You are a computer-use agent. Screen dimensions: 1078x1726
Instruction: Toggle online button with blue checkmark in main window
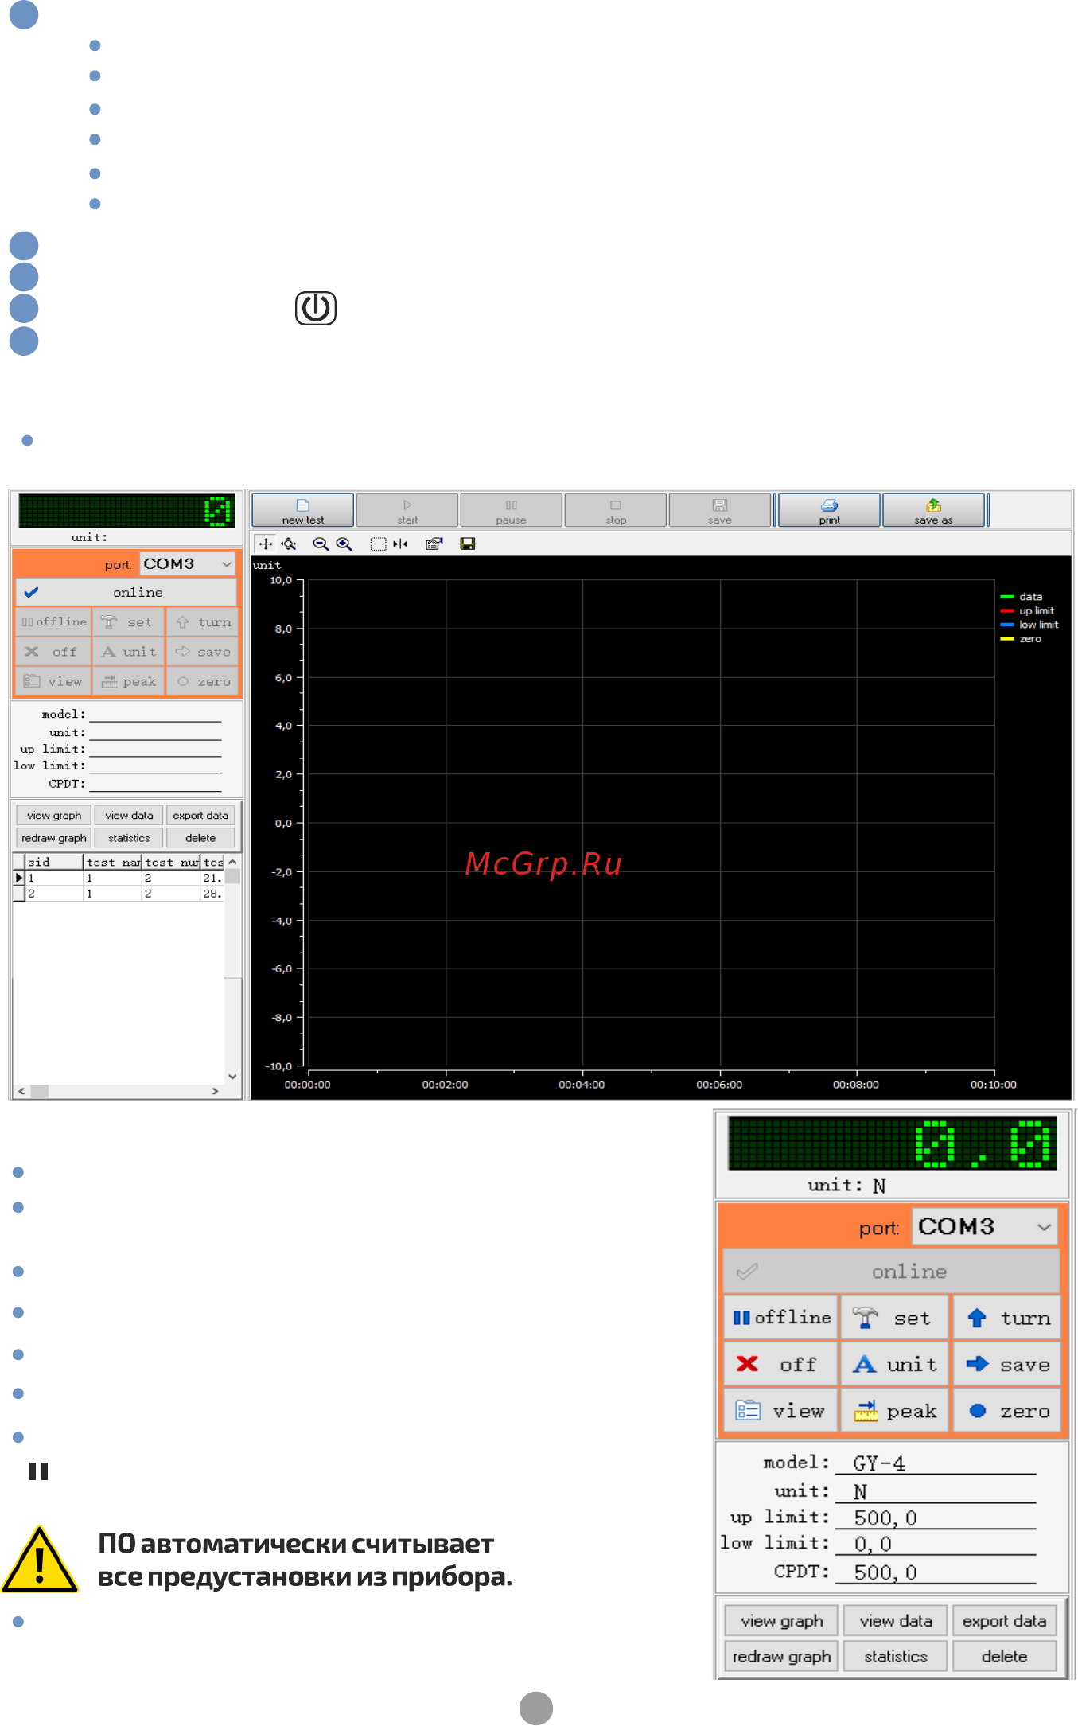pos(126,592)
